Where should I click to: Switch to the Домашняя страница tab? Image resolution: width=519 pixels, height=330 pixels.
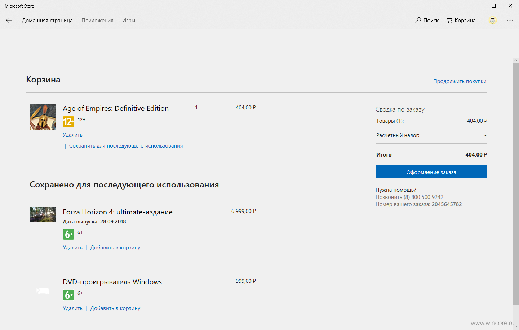click(x=47, y=21)
